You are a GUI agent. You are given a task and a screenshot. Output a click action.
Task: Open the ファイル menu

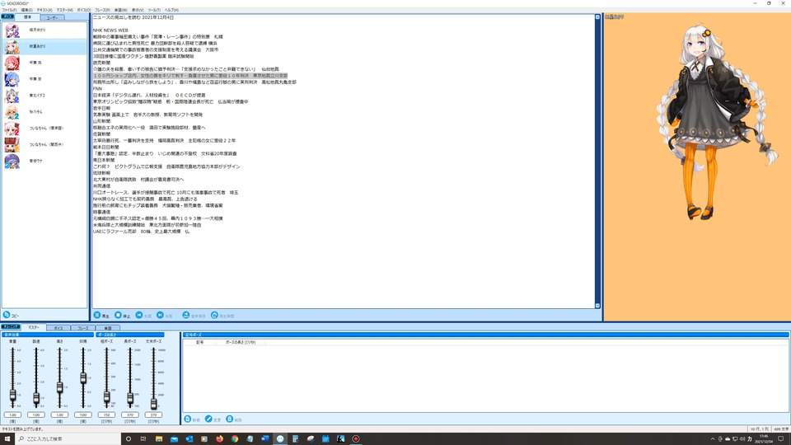[9, 10]
